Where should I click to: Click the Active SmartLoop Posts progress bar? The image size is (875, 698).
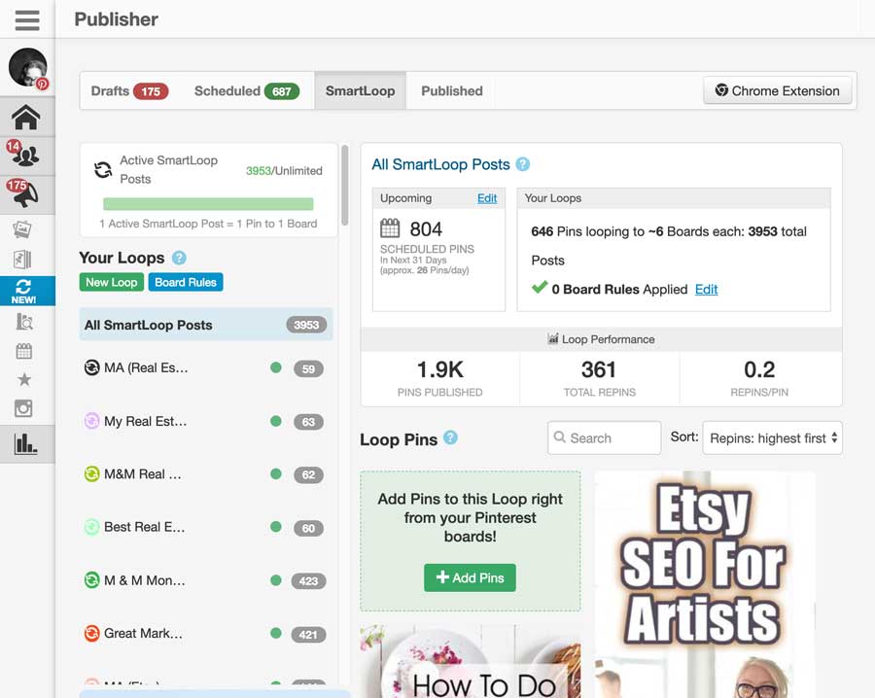coord(208,203)
